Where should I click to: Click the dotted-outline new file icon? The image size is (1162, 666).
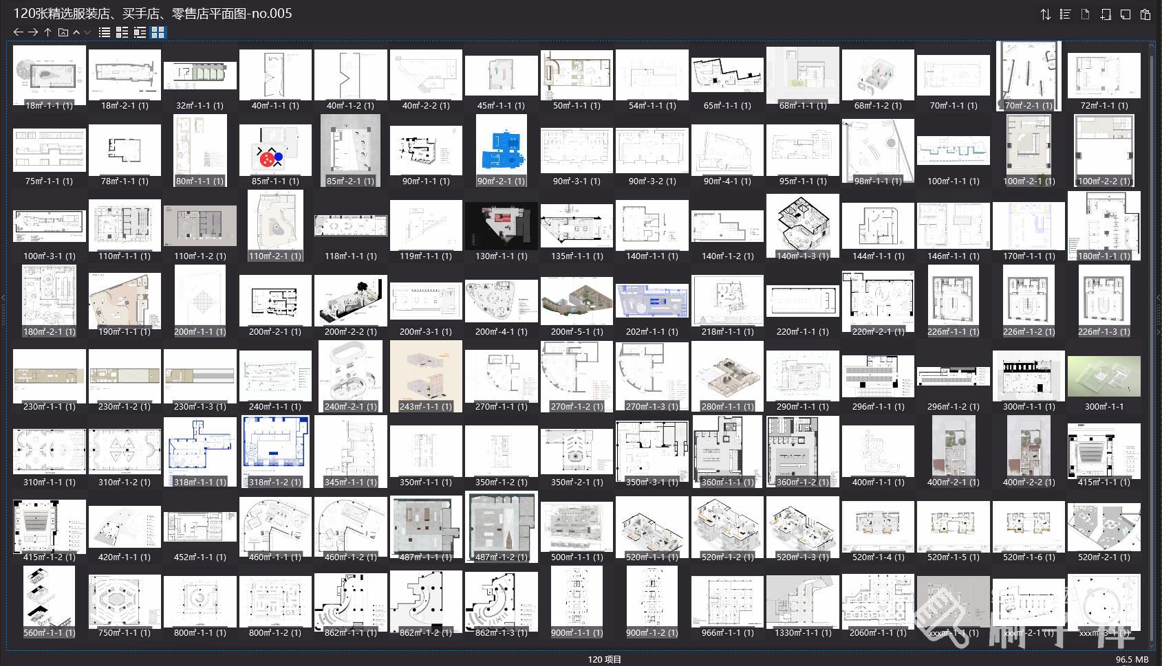[x=1085, y=14]
